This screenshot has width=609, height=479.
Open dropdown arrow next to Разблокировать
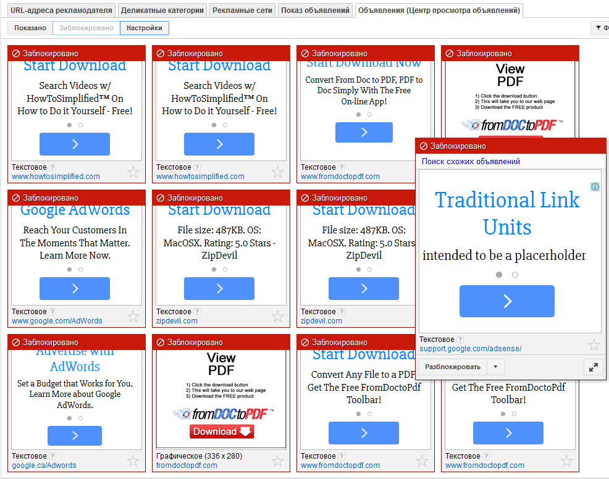pyautogui.click(x=495, y=367)
